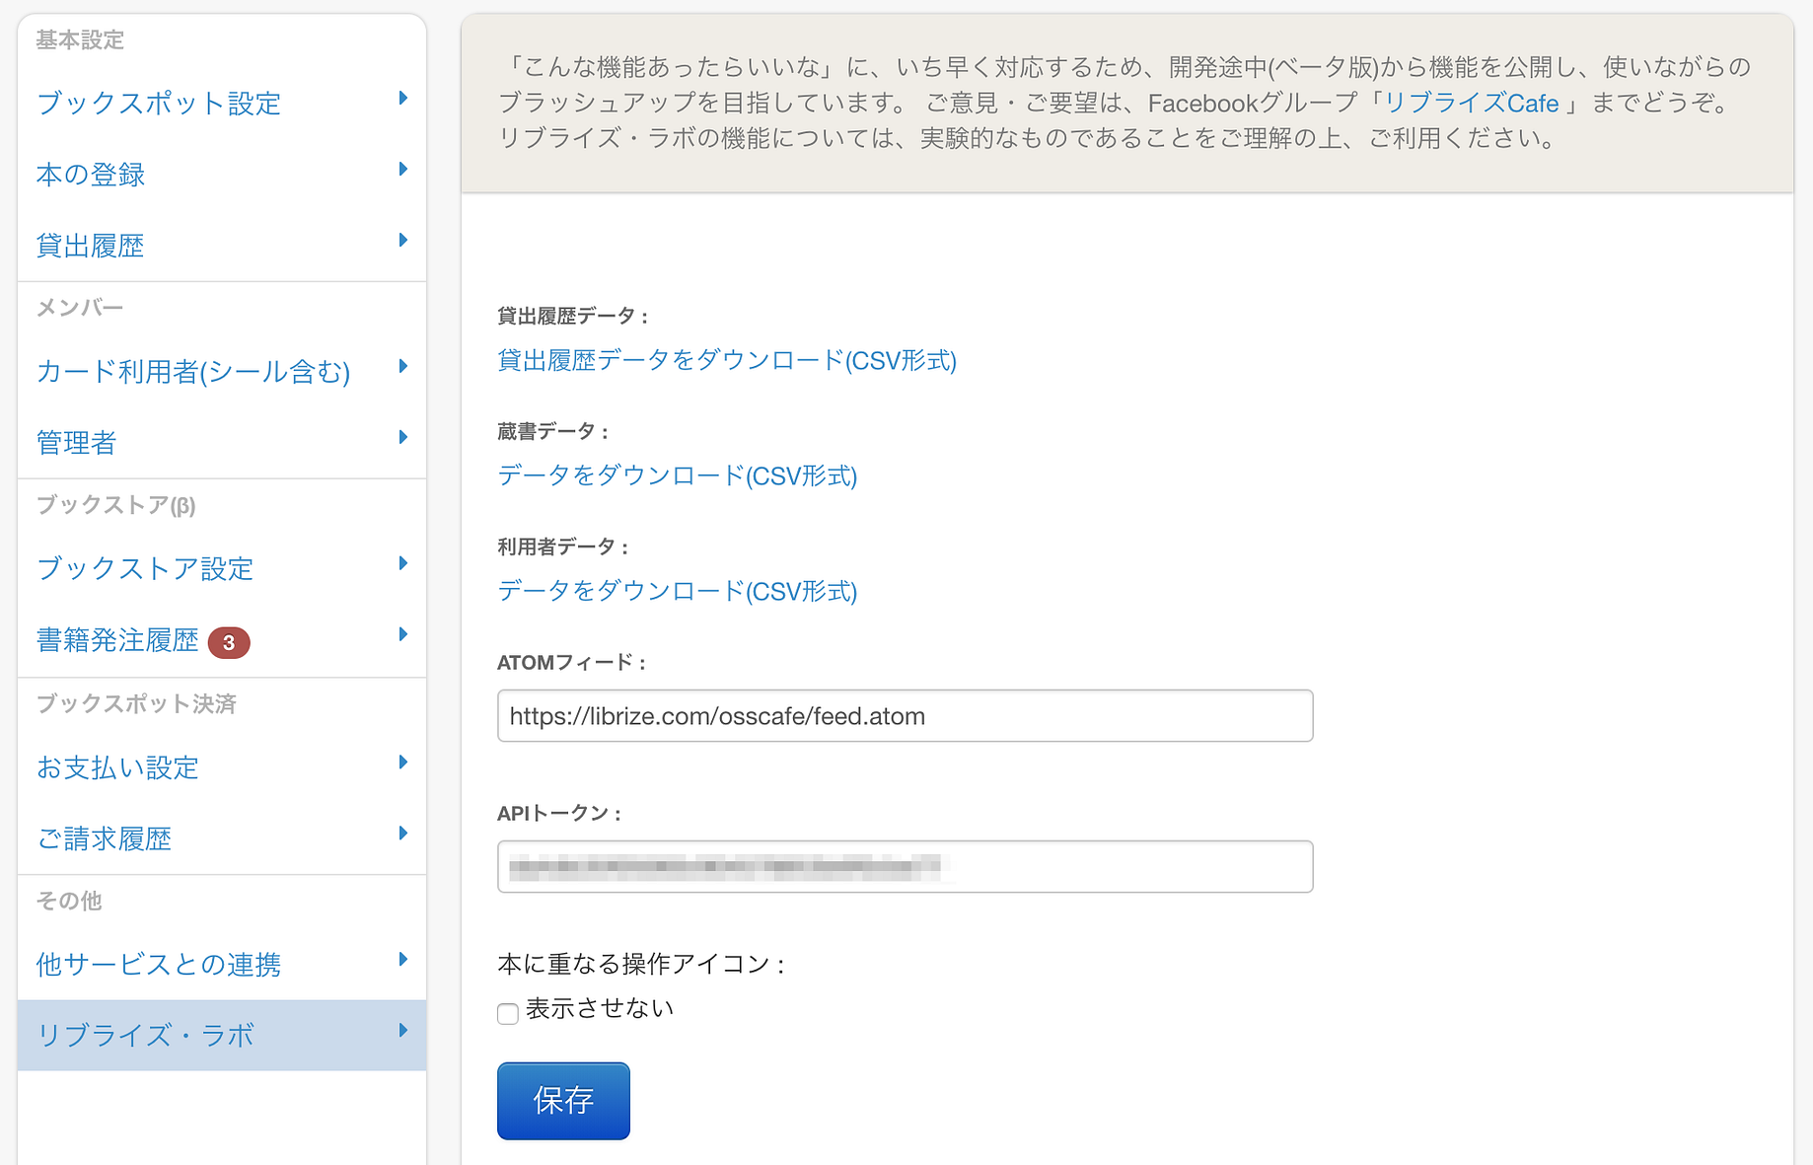Click the ATOMフィード URL field
This screenshot has height=1165, width=1813.
[905, 715]
